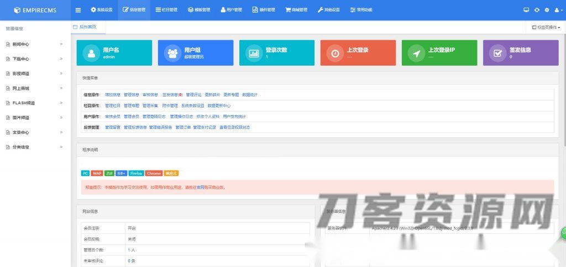Expand 下载中心 using its chevron
Screen dimensions: 566x267
point(61,58)
